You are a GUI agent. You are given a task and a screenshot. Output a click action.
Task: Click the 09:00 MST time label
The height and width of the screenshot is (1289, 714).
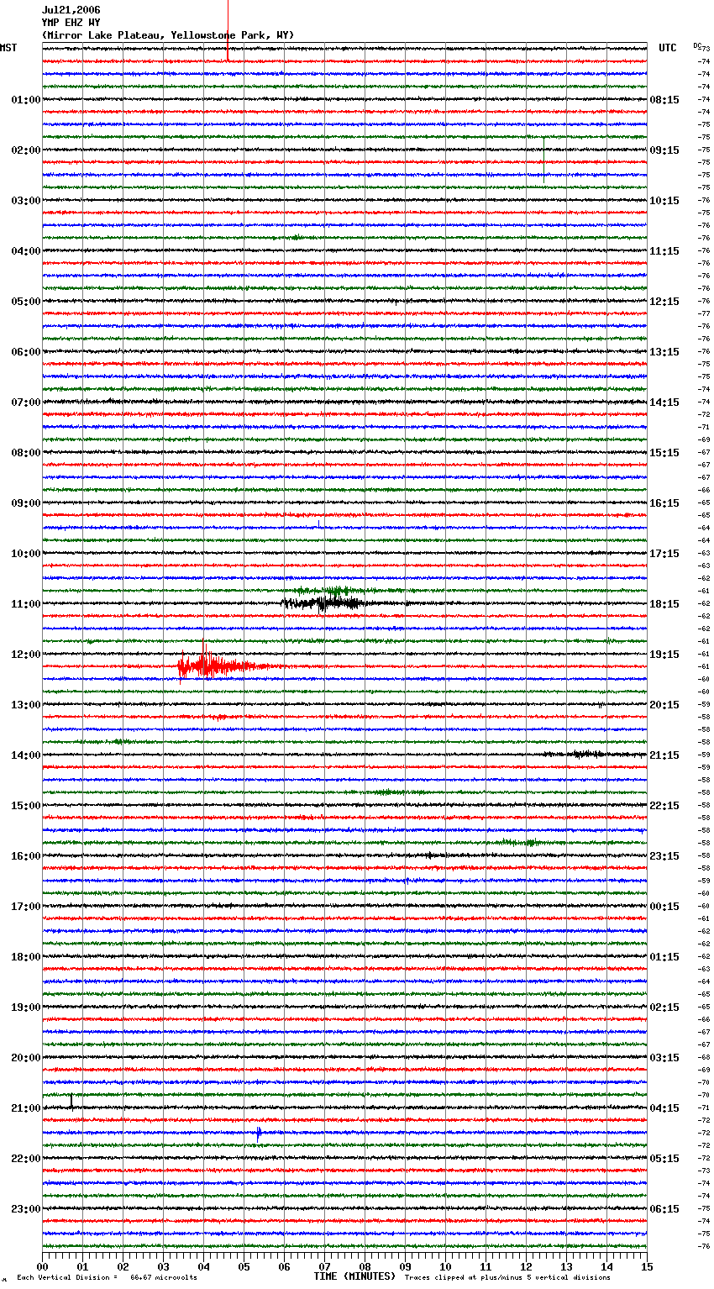[26, 503]
